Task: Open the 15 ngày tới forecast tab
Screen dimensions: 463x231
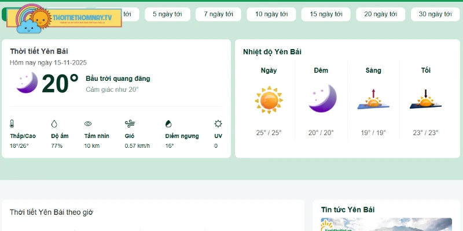Action: [x=326, y=14]
